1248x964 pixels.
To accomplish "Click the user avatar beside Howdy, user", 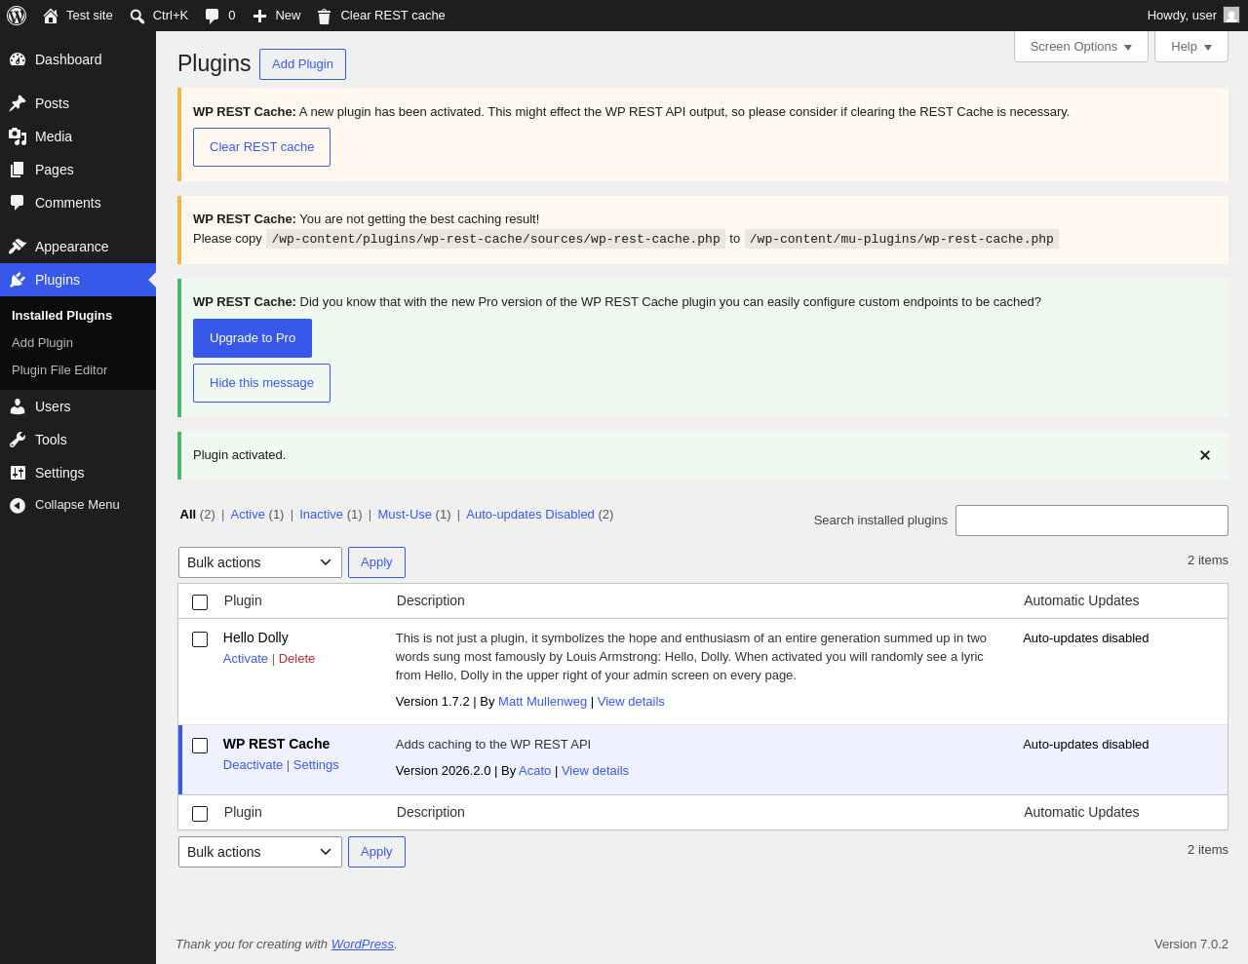I will 1231,15.
